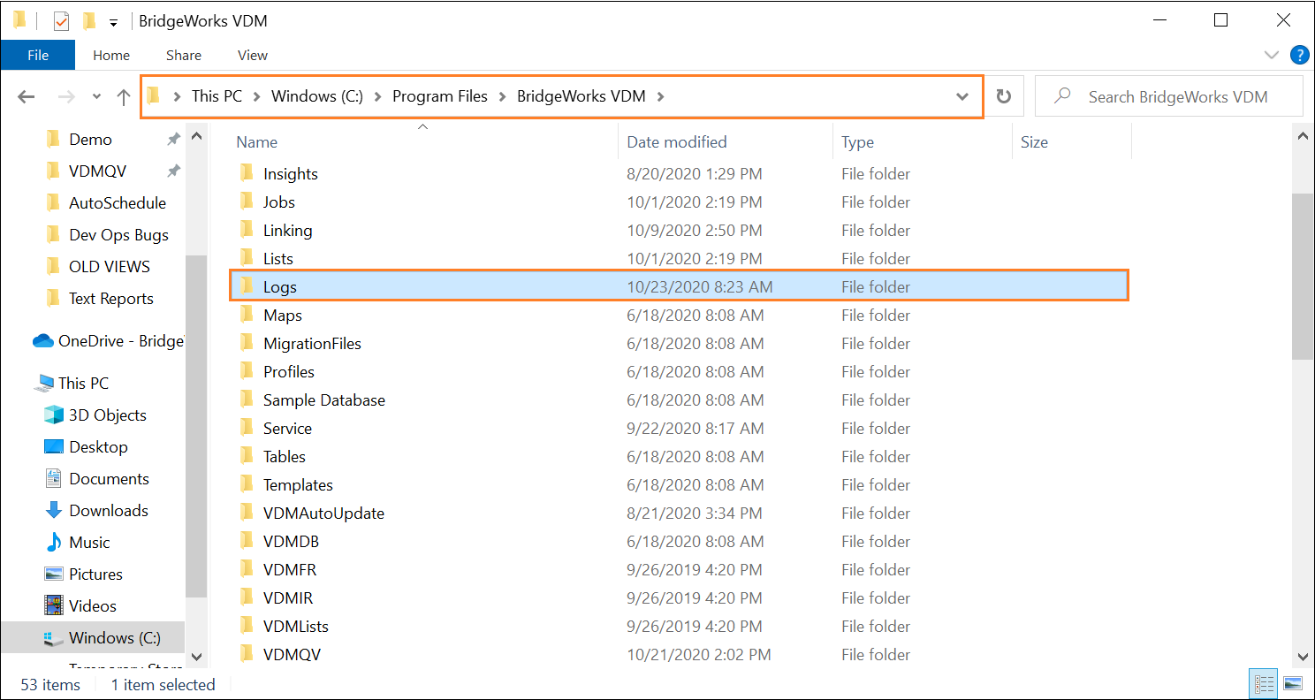The width and height of the screenshot is (1315, 700).
Task: Open the File tab
Action: point(38,55)
